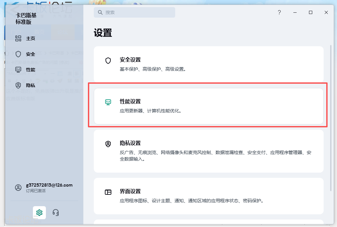
Task: Open the help question mark icon
Action: [279, 12]
